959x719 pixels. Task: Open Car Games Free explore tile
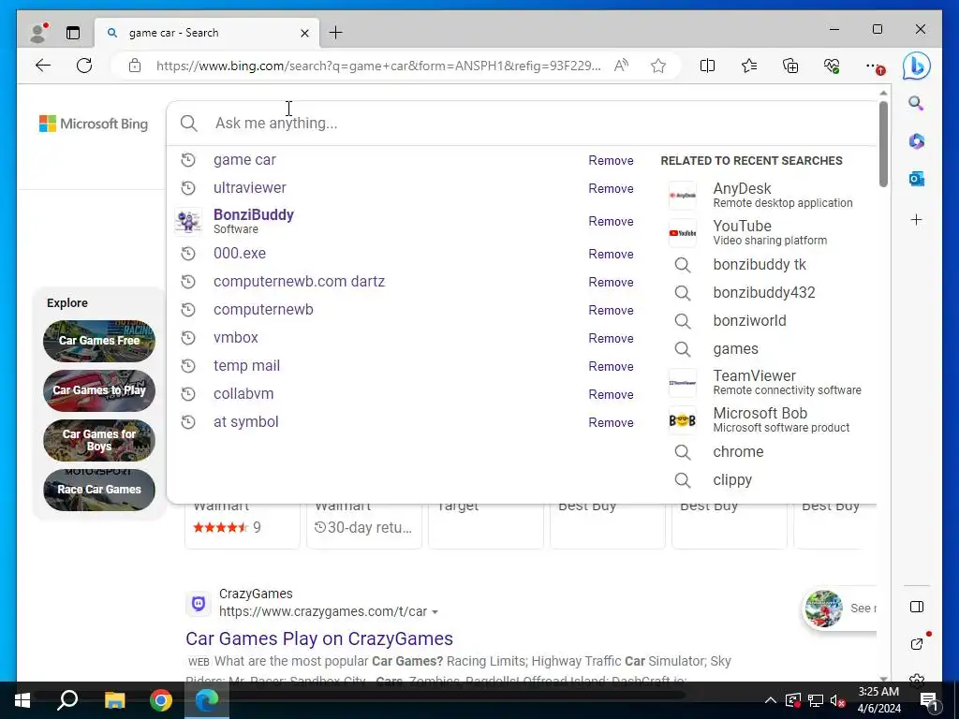pyautogui.click(x=99, y=341)
